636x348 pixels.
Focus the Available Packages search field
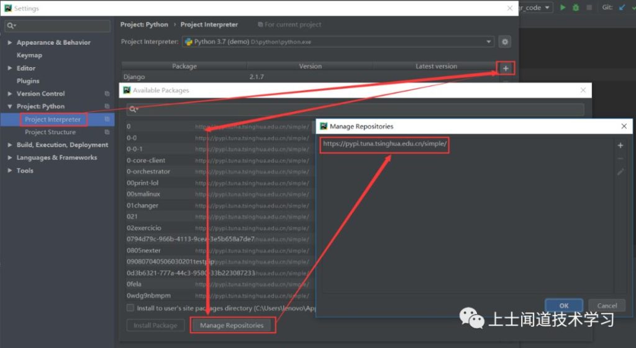tap(355, 109)
